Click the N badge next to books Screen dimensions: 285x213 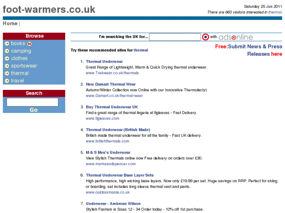pyautogui.click(x=29, y=44)
